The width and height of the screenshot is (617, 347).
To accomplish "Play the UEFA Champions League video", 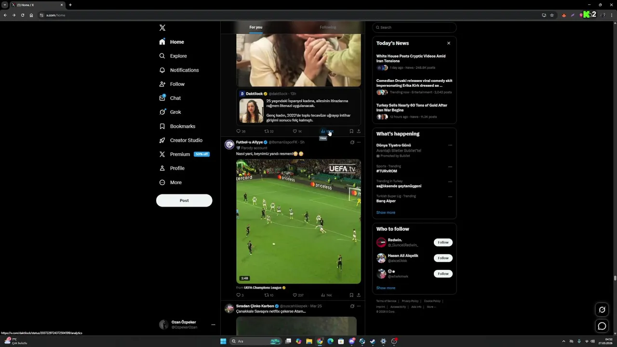I will (x=298, y=221).
